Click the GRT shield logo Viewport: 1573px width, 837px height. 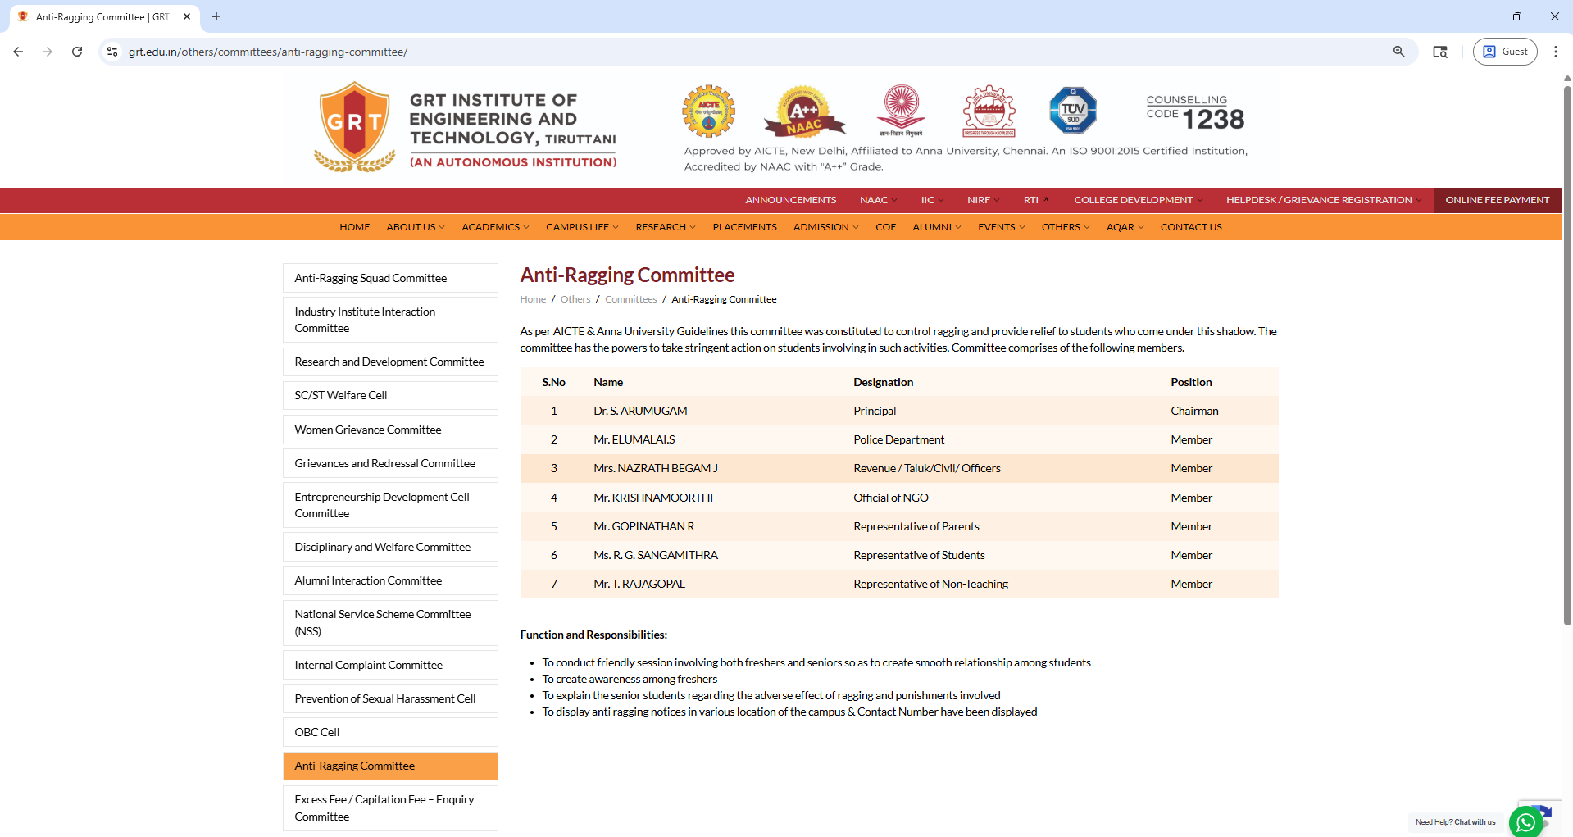pos(354,125)
